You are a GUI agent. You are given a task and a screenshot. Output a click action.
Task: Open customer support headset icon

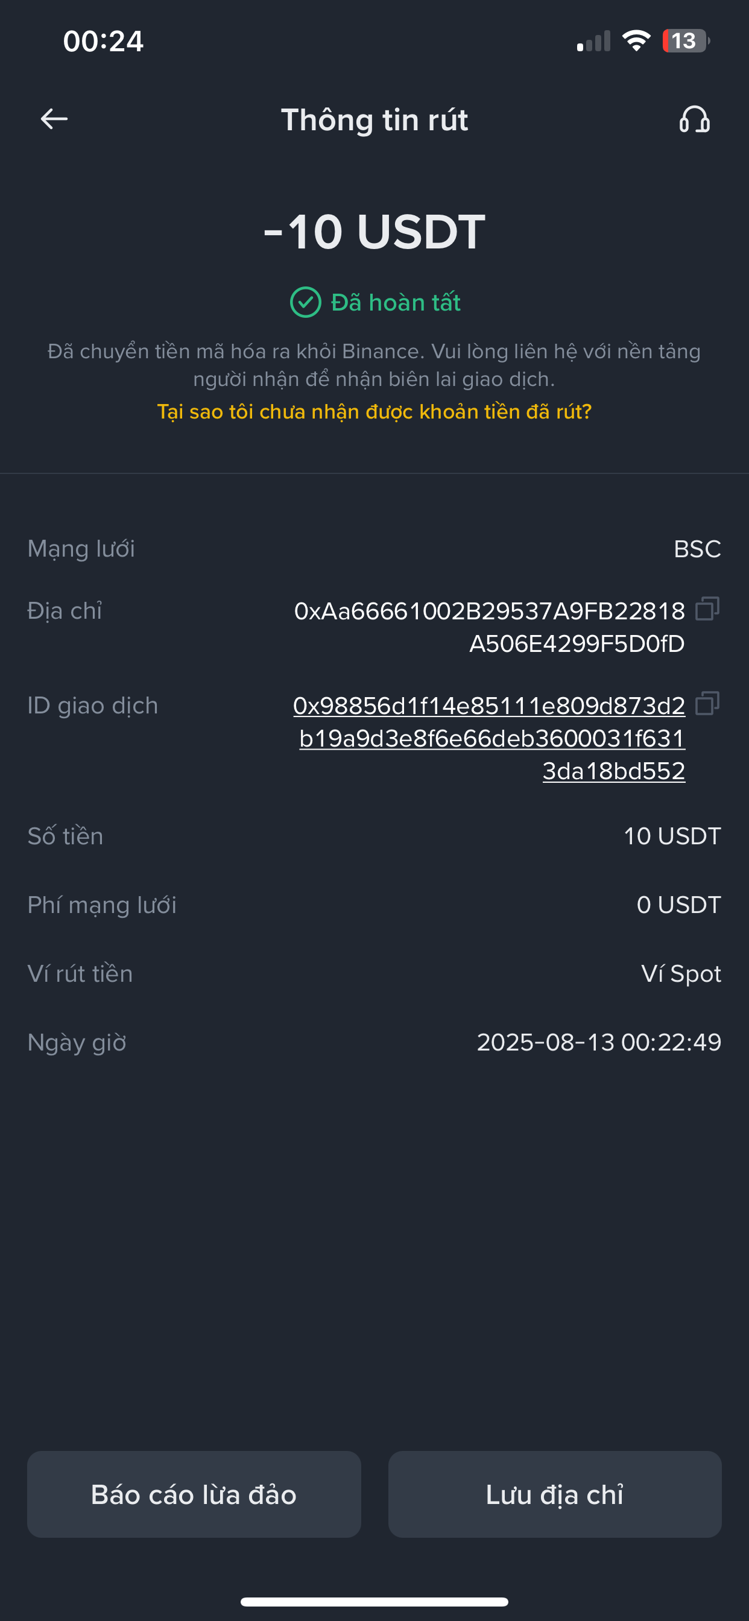(694, 119)
